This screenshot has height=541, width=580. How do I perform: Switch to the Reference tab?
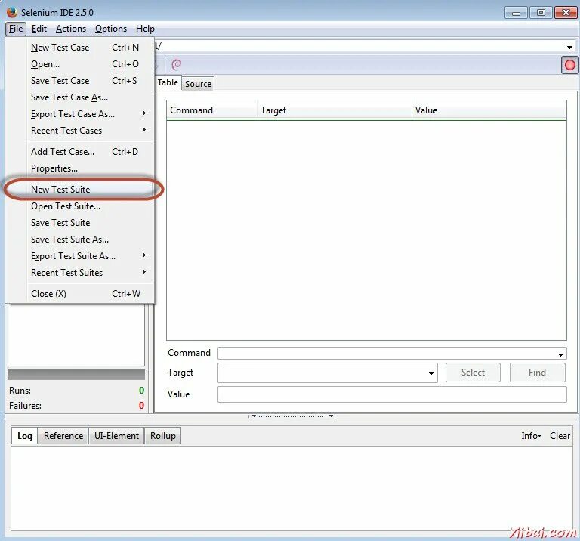[x=63, y=436]
